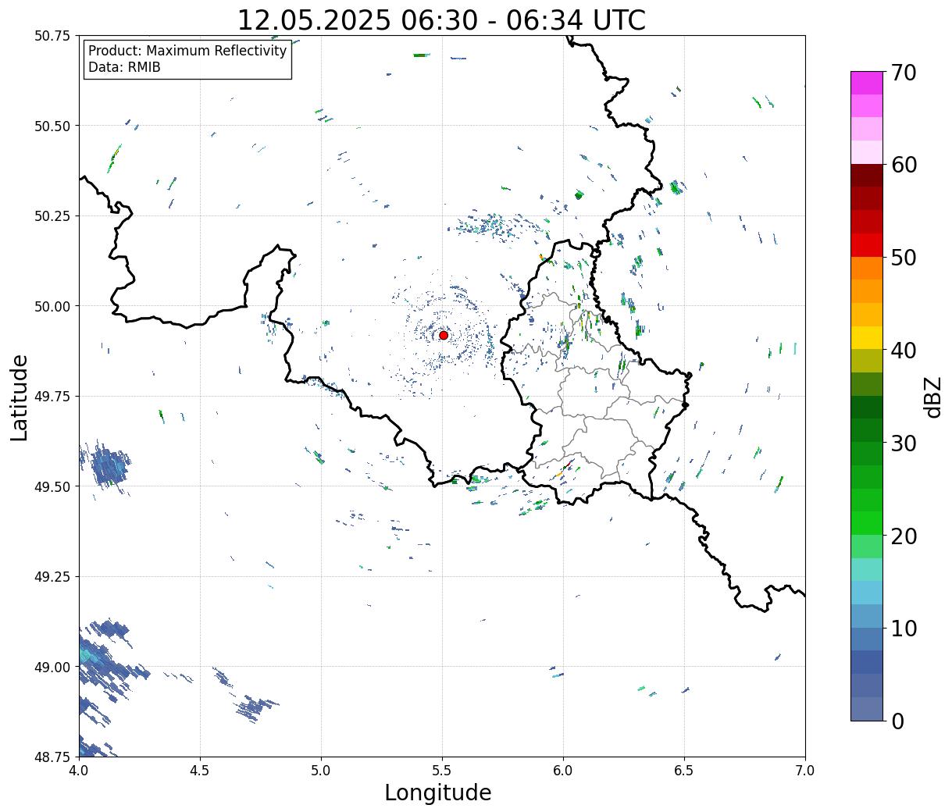Viewport: 952px width, 812px height.
Task: Pick the orange swatch just below 50 dBZ
Action: tap(867, 268)
